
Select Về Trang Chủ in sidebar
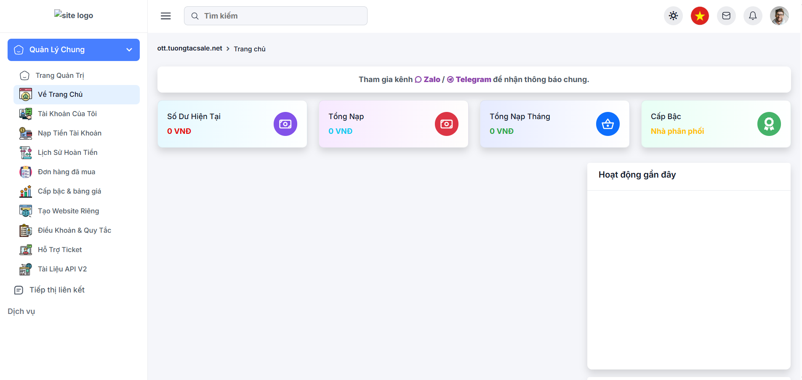point(60,95)
